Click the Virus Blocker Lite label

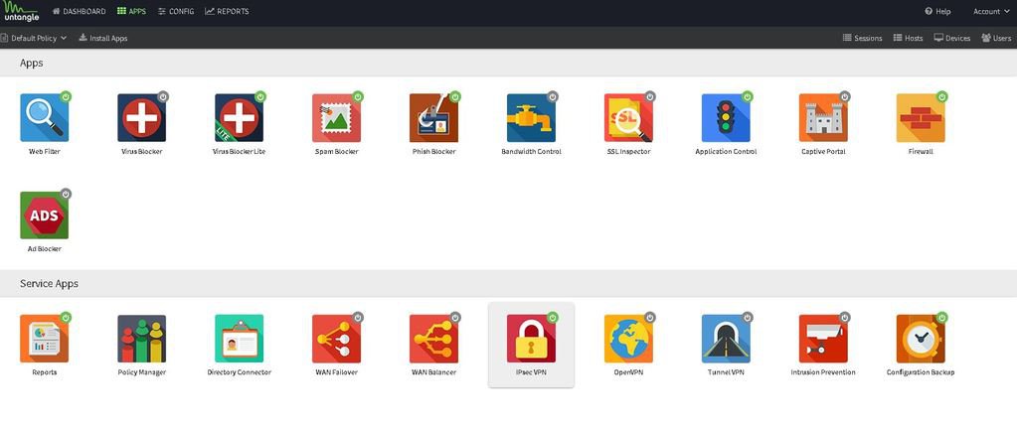[x=239, y=152]
